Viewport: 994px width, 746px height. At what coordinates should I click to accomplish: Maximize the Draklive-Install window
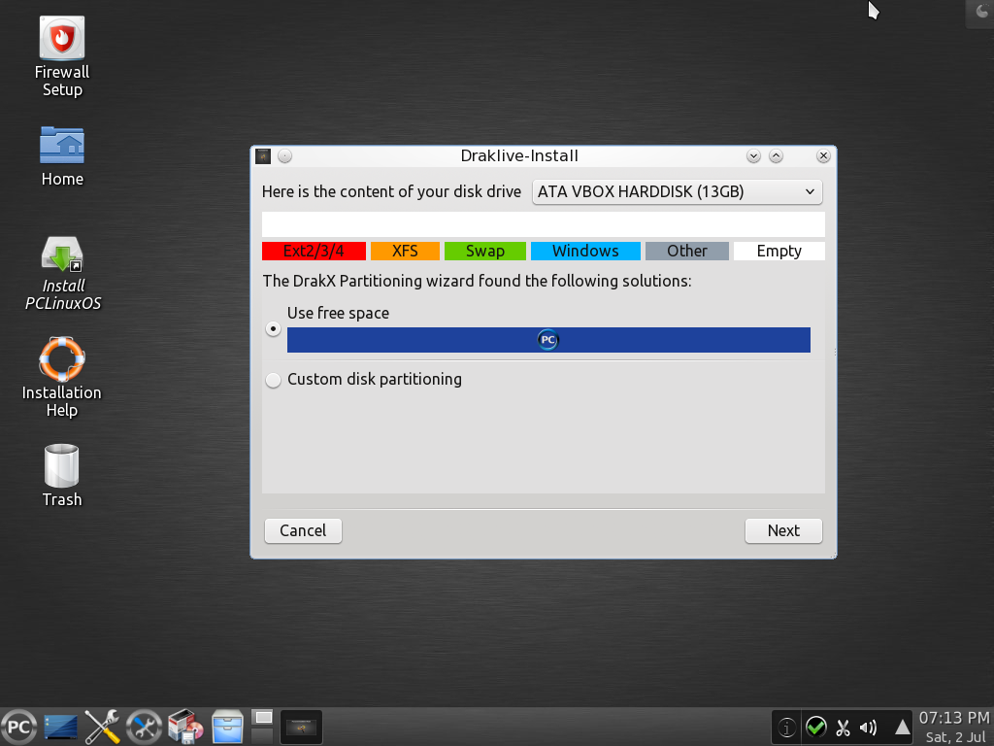(776, 156)
